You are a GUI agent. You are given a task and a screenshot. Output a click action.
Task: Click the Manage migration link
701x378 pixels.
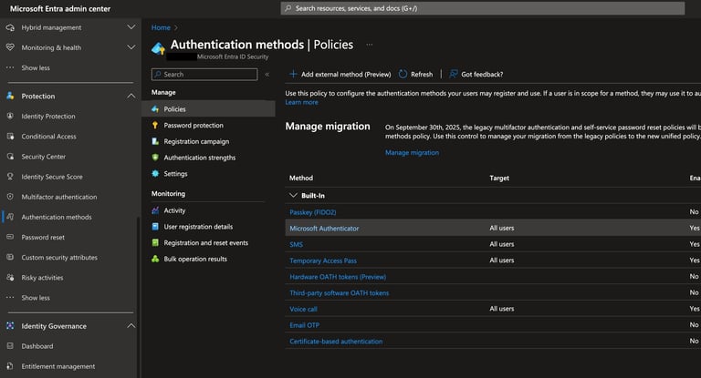412,153
